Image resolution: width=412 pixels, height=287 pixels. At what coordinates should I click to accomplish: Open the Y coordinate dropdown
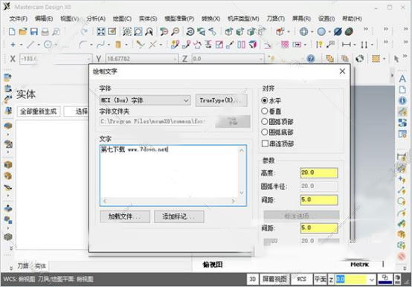175,59
